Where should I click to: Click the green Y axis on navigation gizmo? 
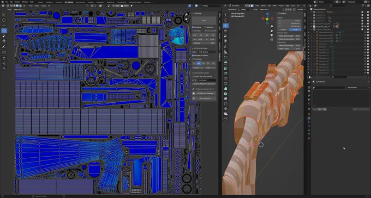267,19
